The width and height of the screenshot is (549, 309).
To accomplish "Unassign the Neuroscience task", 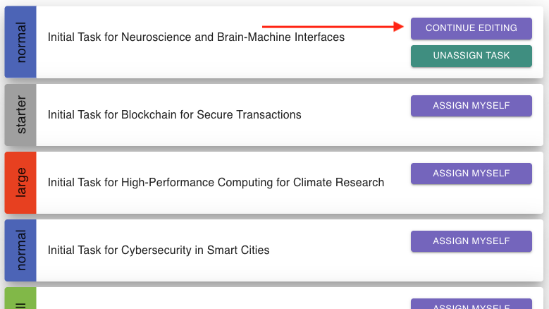I will [471, 56].
